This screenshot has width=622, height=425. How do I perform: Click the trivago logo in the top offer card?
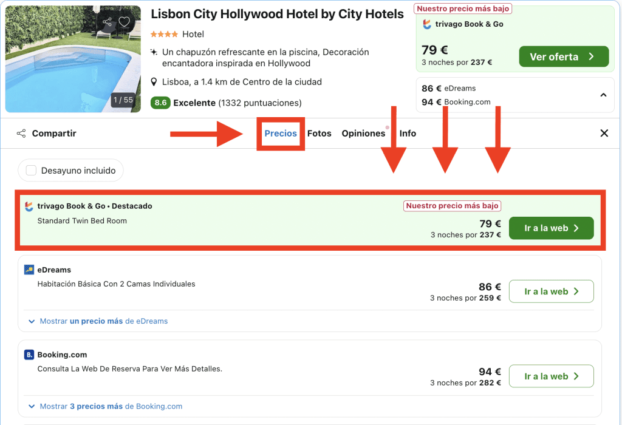[x=427, y=24]
